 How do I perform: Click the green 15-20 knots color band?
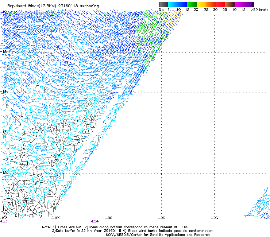coord(192,4)
